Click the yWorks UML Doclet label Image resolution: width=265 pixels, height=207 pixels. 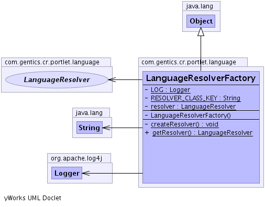pyautogui.click(x=32, y=198)
